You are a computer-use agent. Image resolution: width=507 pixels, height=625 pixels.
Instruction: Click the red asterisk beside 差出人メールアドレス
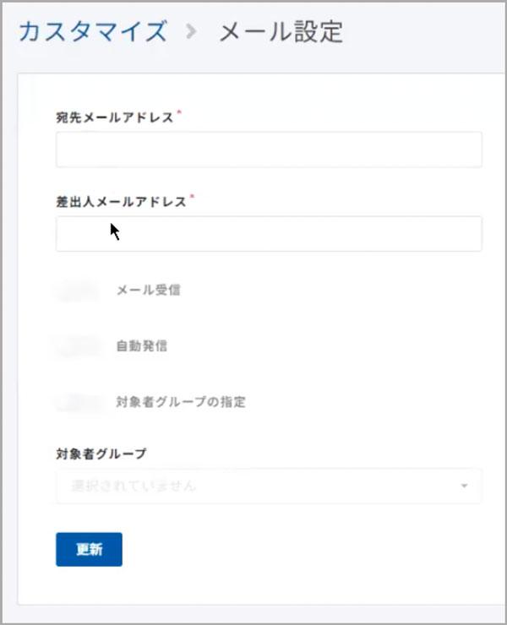pyautogui.click(x=192, y=199)
